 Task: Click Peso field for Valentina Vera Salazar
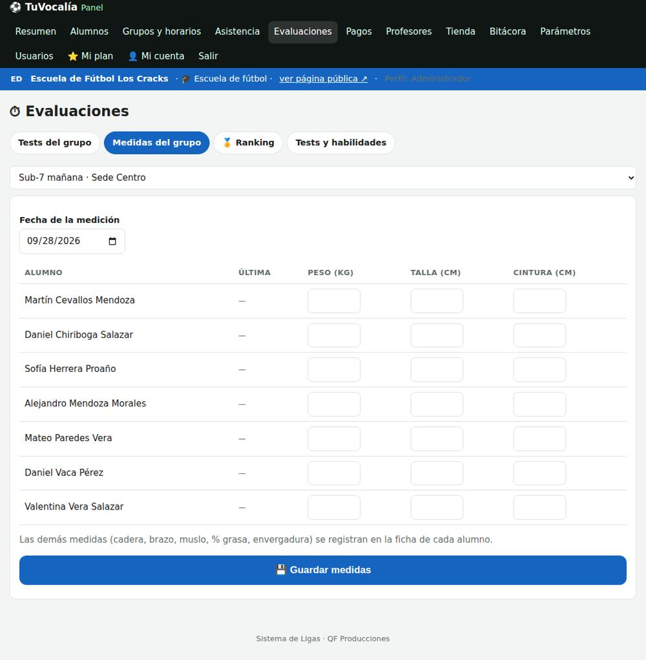point(334,507)
